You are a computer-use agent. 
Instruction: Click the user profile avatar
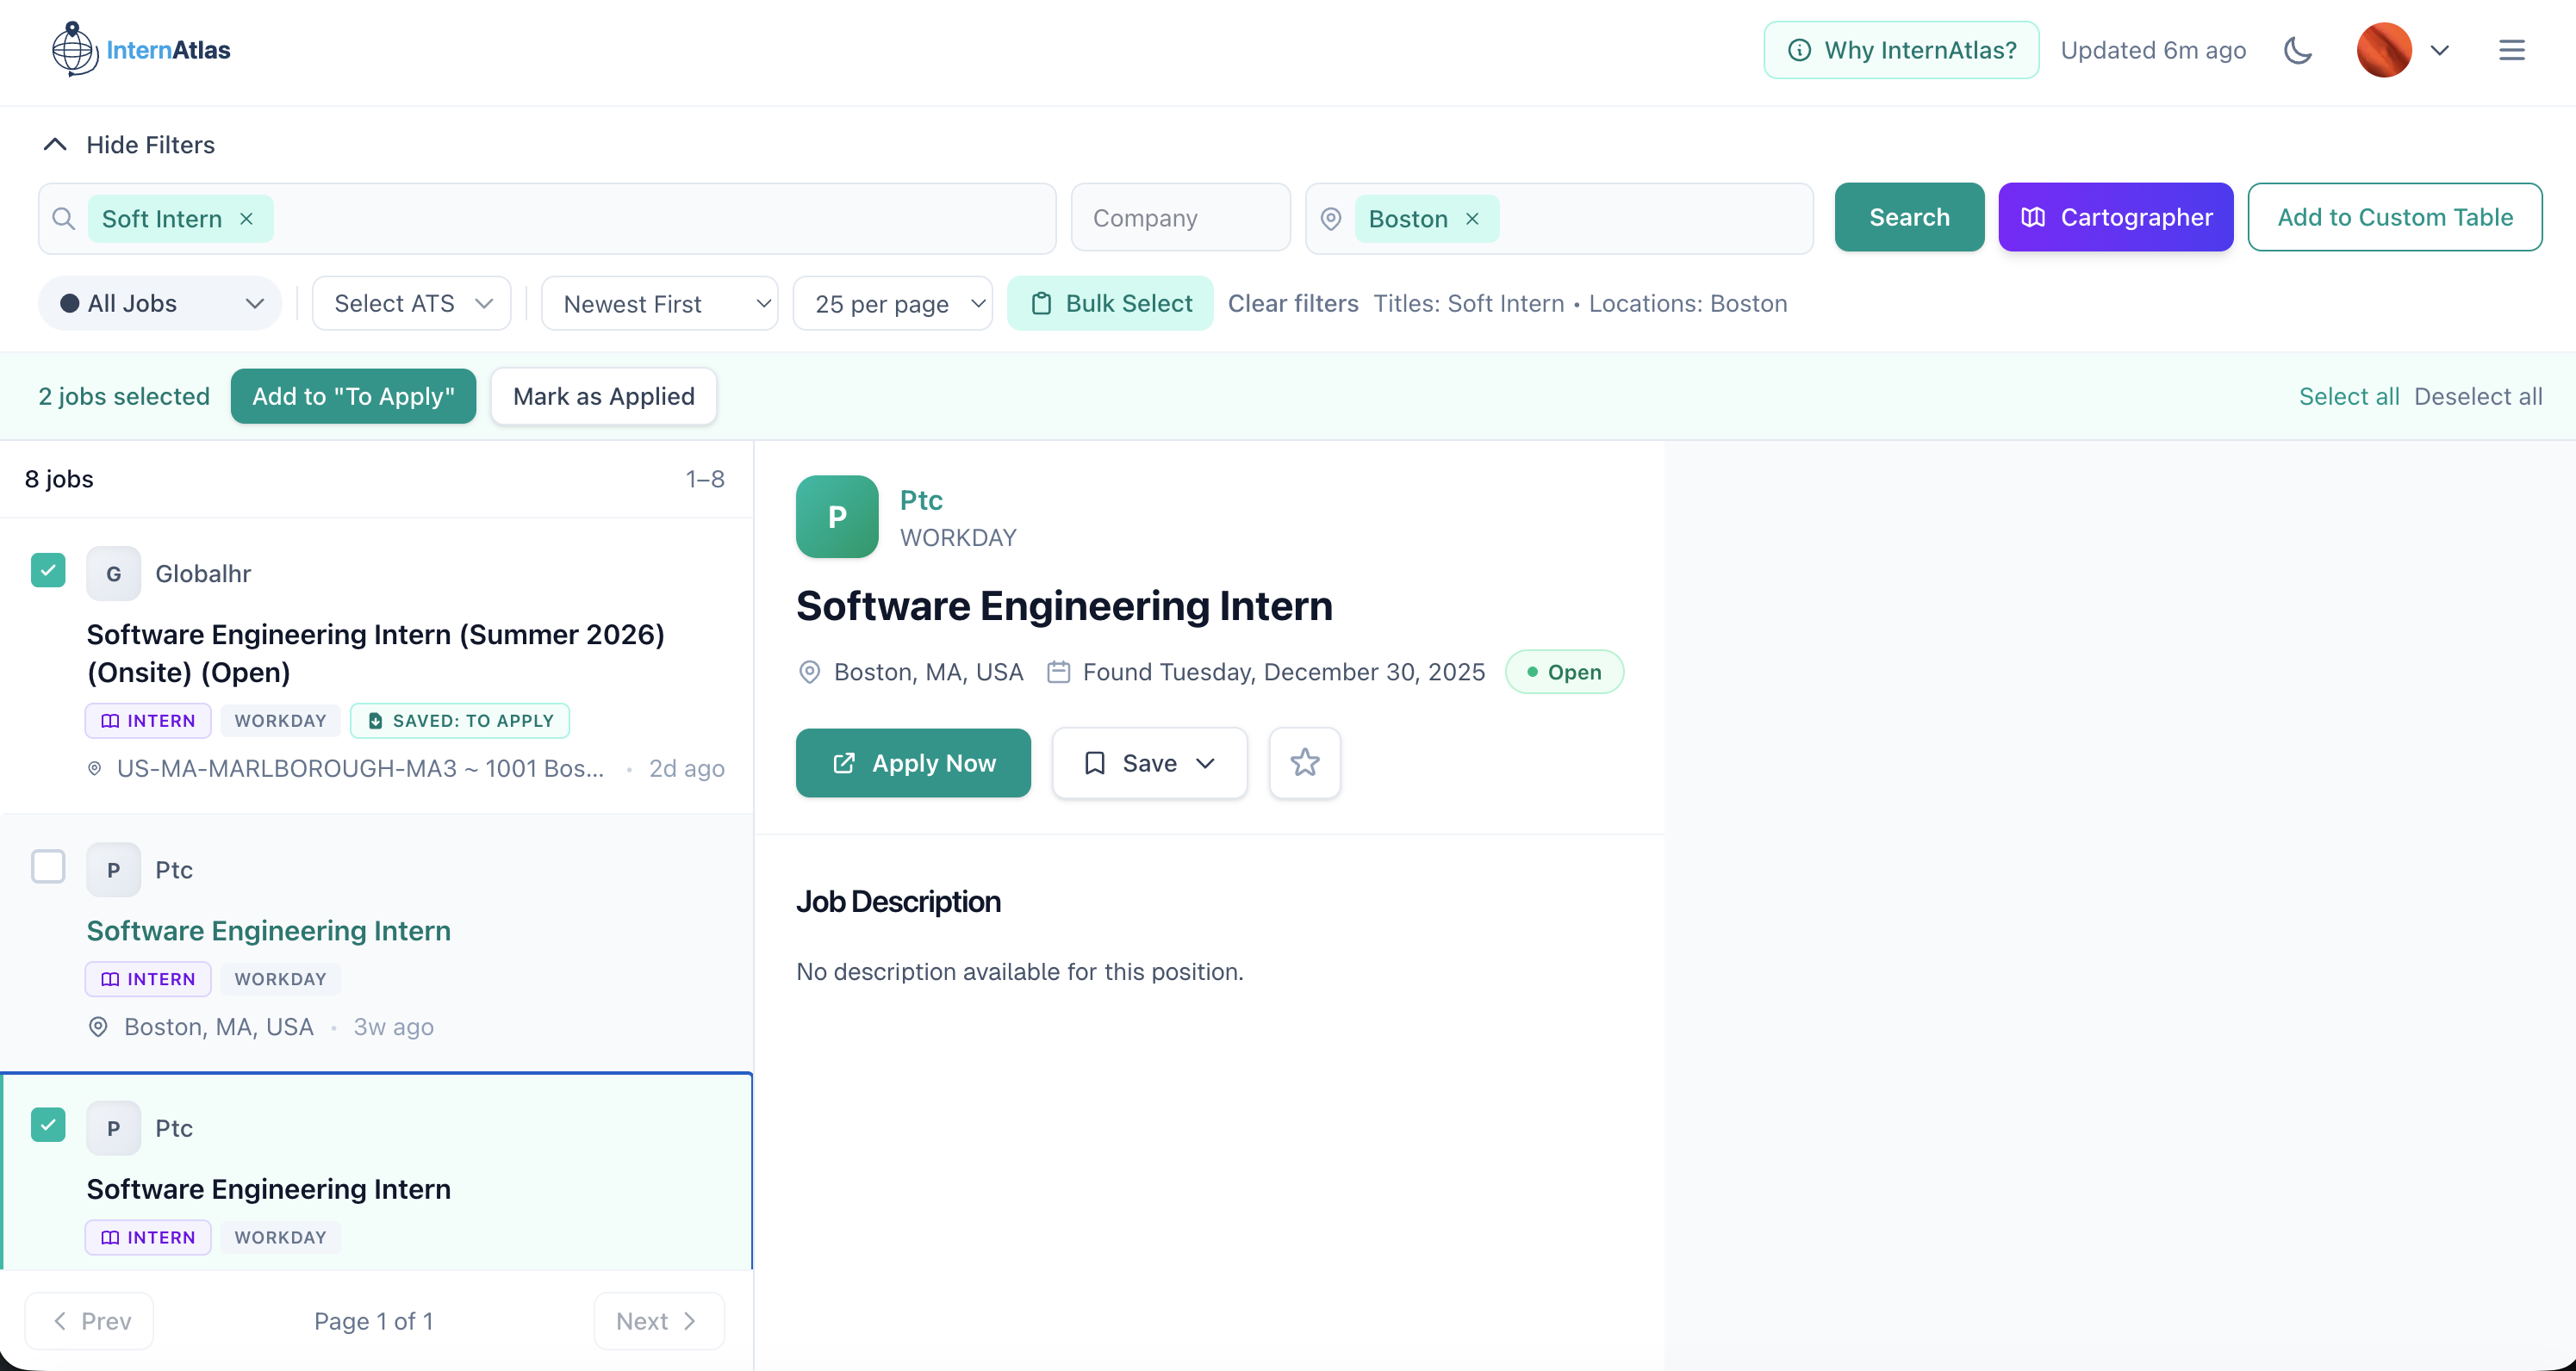pos(2383,50)
